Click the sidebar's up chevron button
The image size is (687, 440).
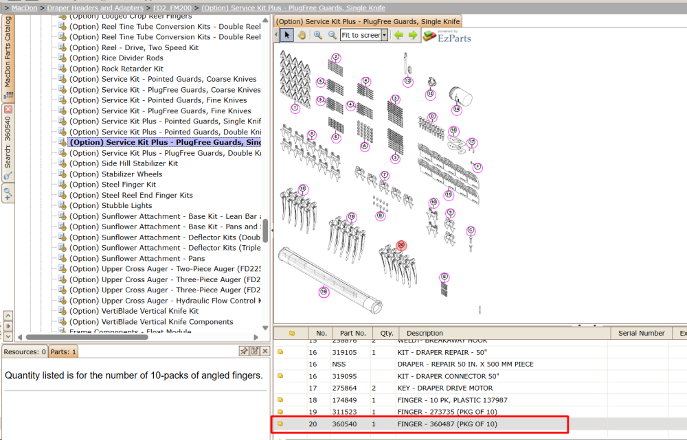8,316
